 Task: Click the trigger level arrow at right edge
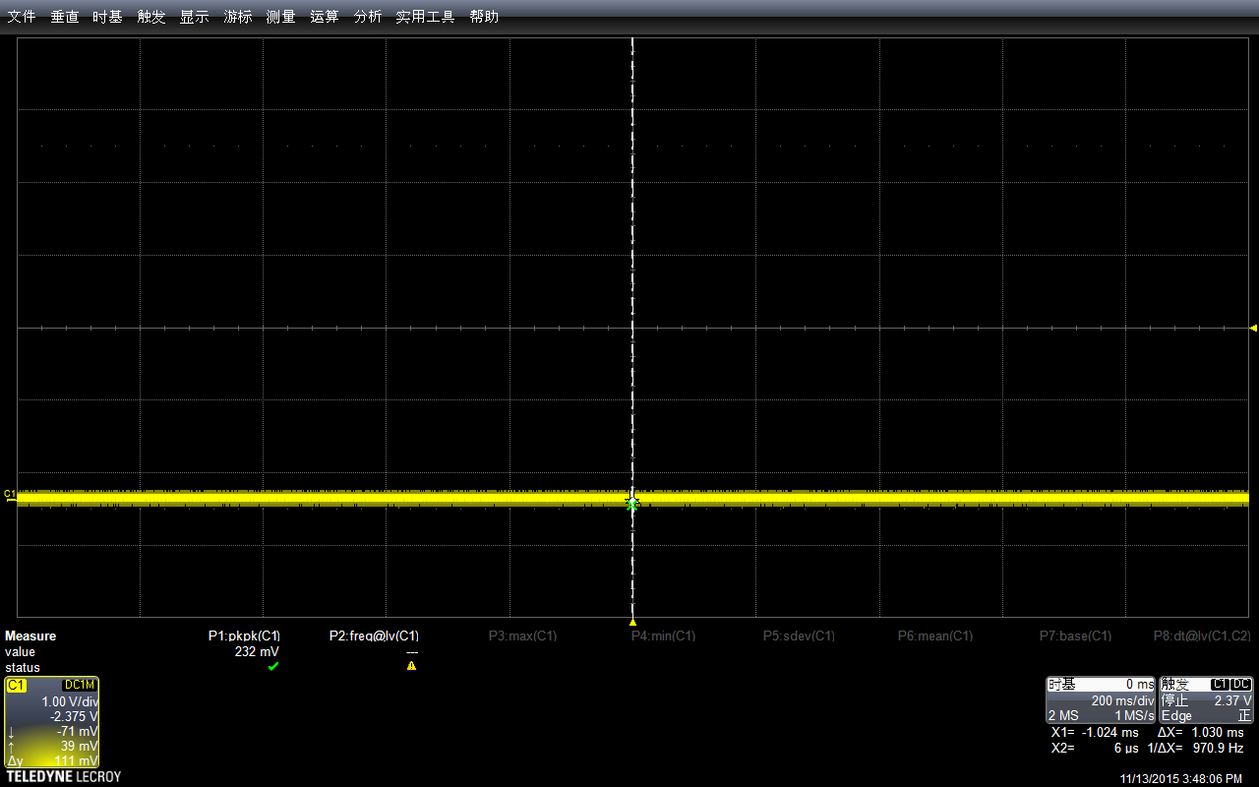1253,328
